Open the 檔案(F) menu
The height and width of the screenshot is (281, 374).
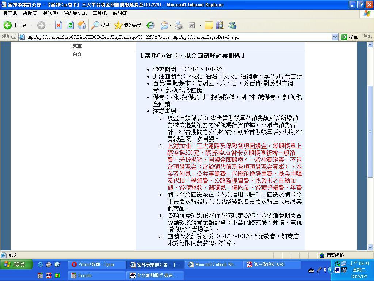10,13
